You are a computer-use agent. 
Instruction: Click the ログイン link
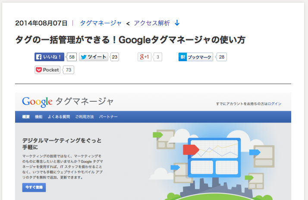pos(274,103)
